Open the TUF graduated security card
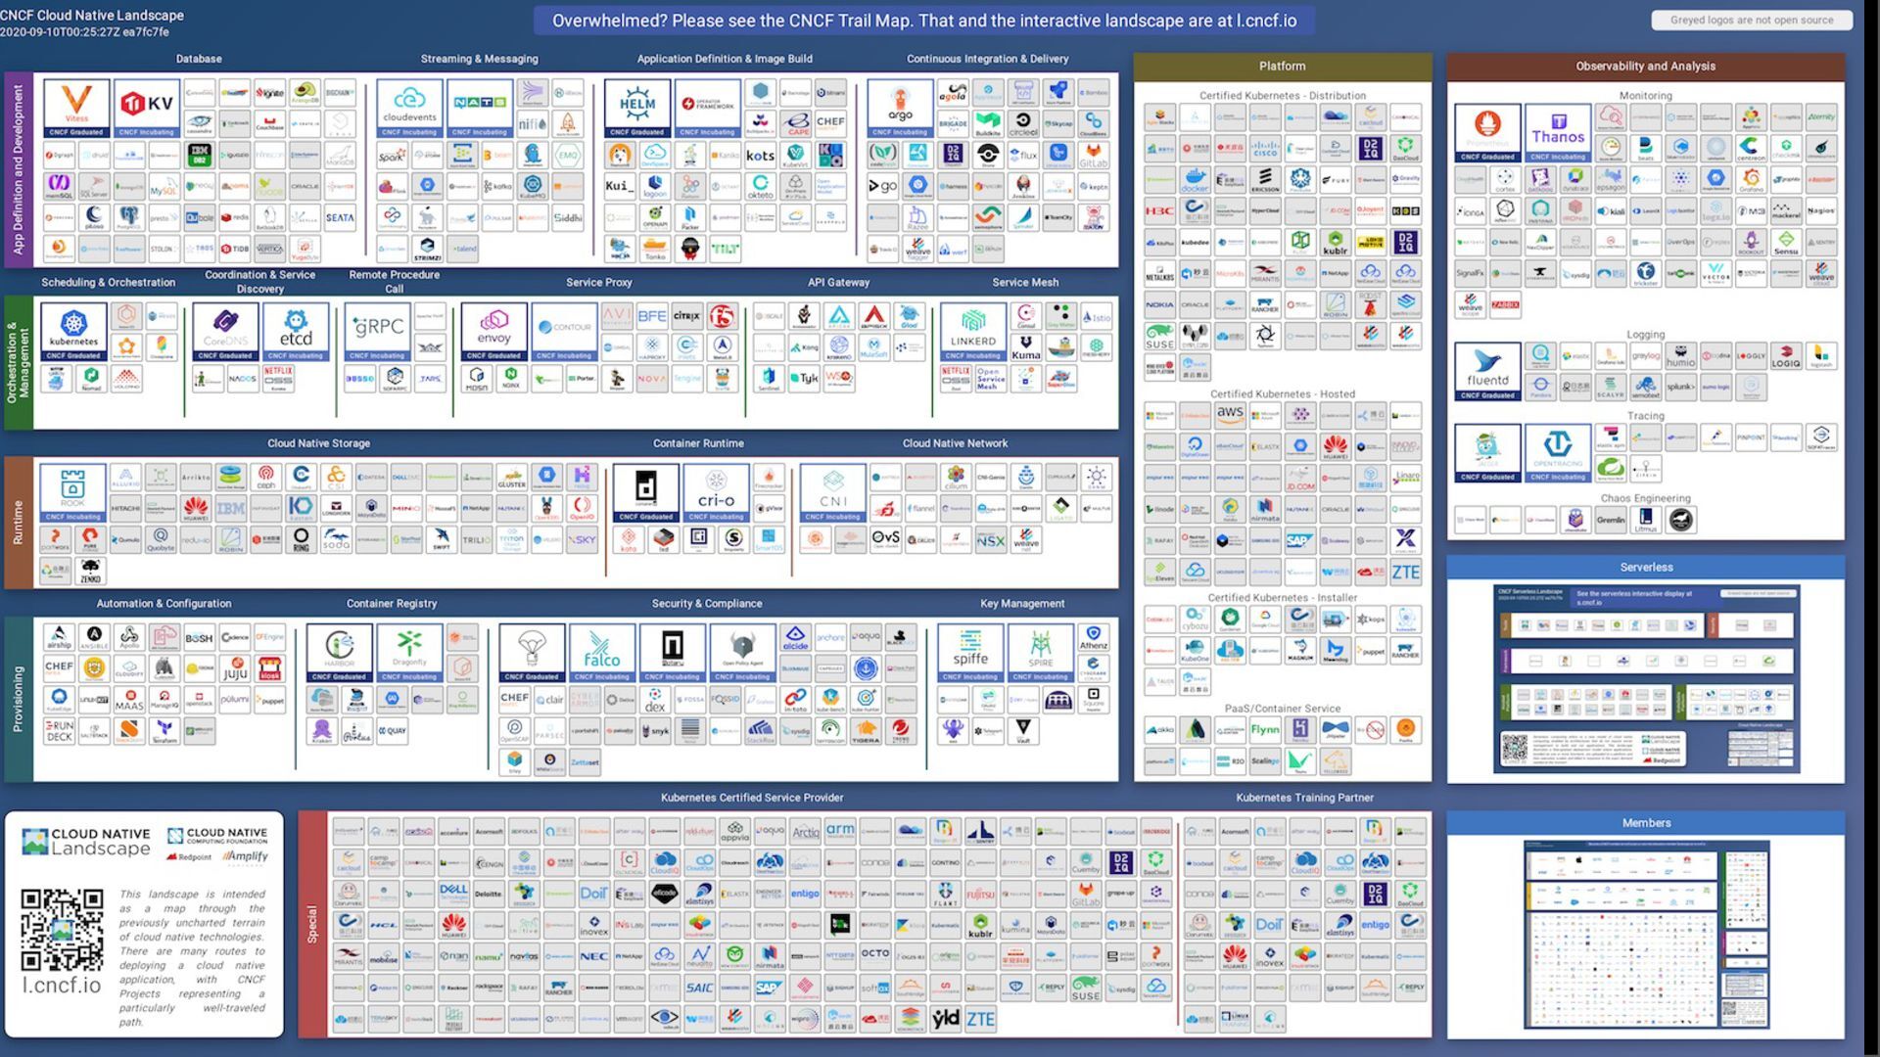This screenshot has width=1880, height=1057. click(x=531, y=653)
